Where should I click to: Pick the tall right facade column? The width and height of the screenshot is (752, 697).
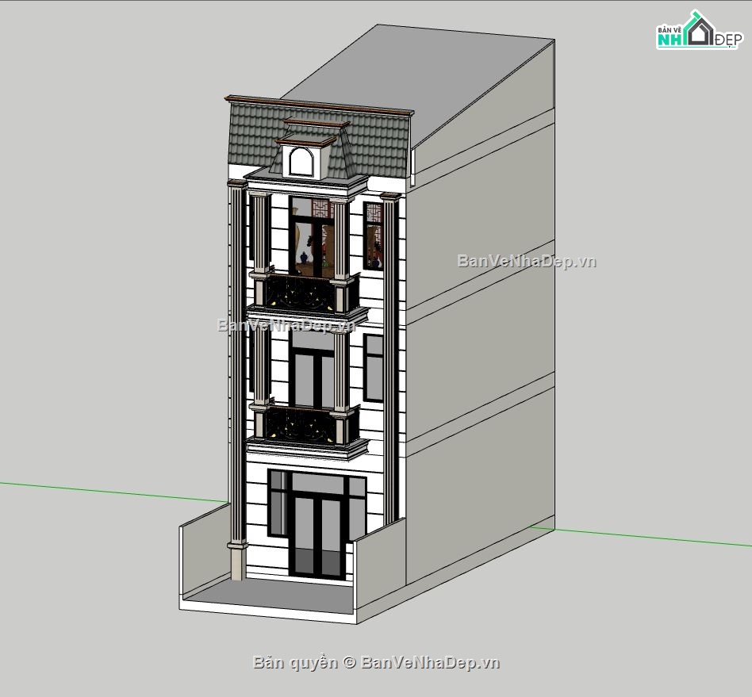point(389,357)
